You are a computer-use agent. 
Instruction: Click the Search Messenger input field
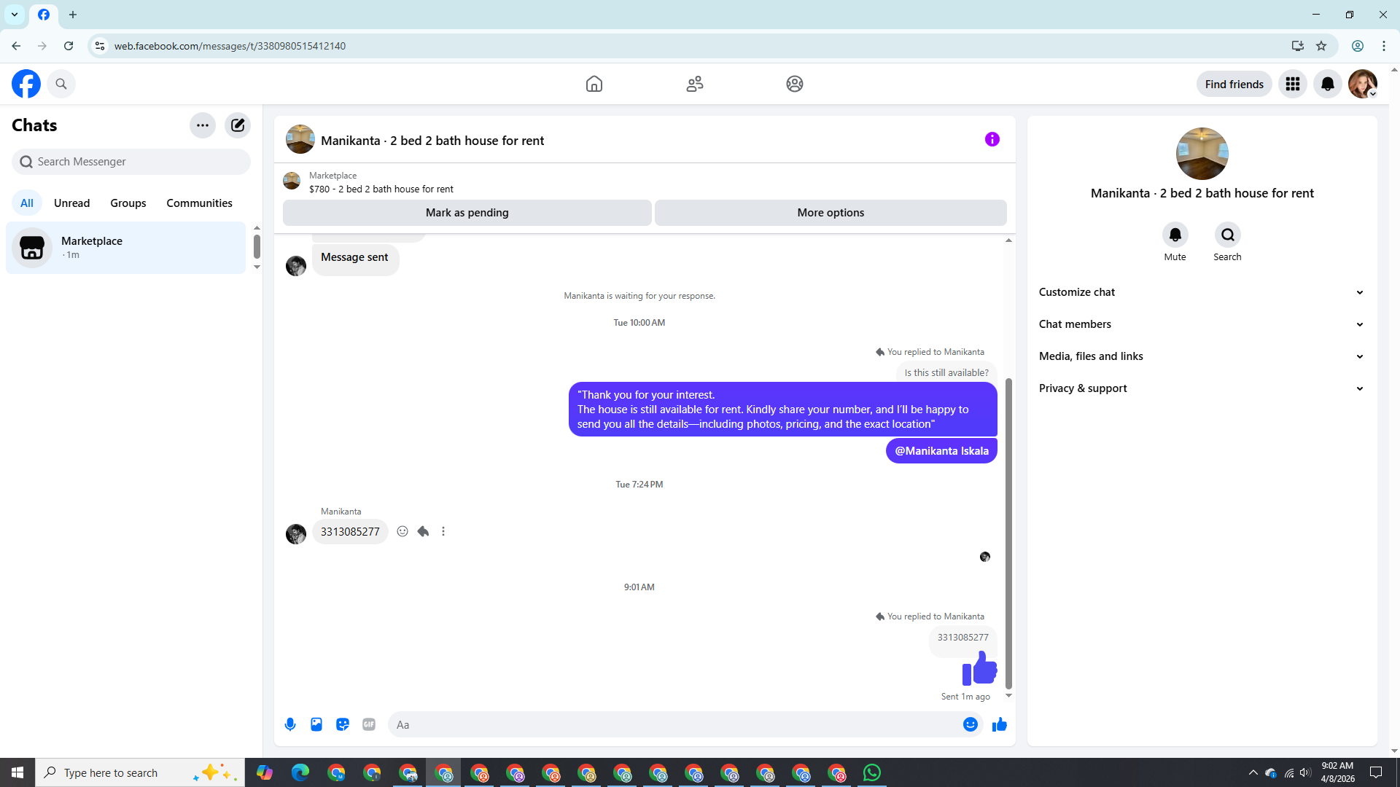pos(131,162)
